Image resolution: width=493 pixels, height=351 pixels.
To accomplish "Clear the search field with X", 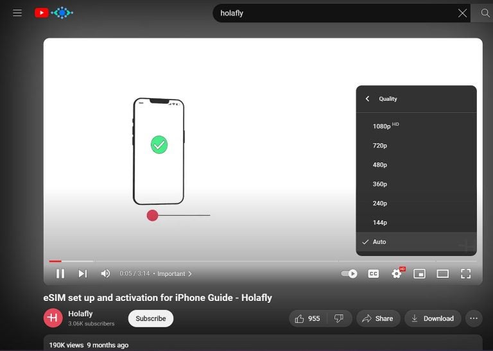I will pyautogui.click(x=462, y=13).
